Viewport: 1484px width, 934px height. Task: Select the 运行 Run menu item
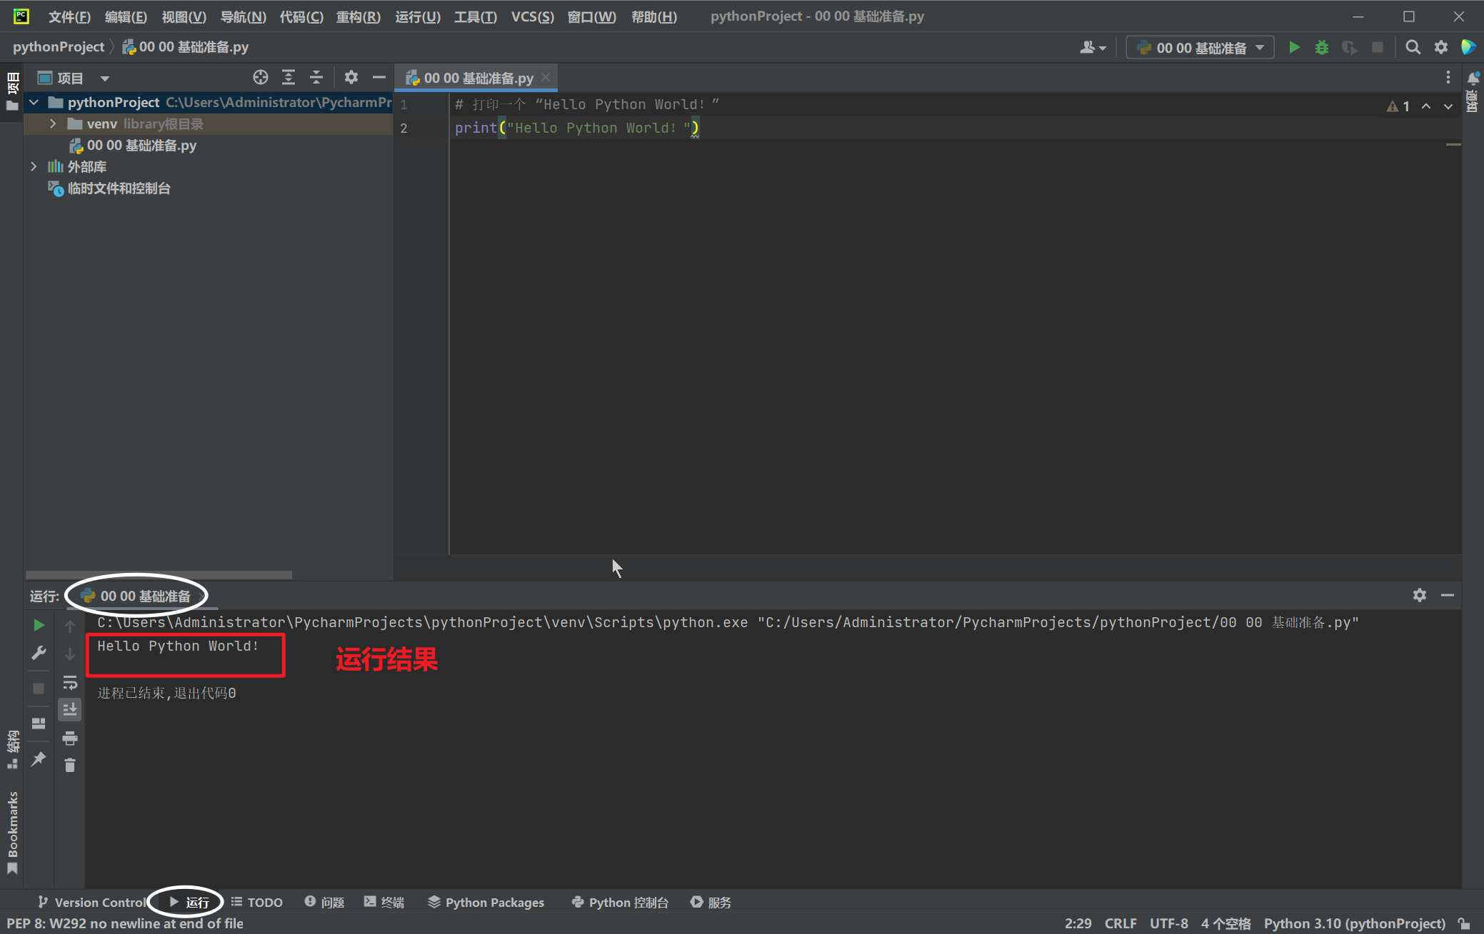pos(422,15)
